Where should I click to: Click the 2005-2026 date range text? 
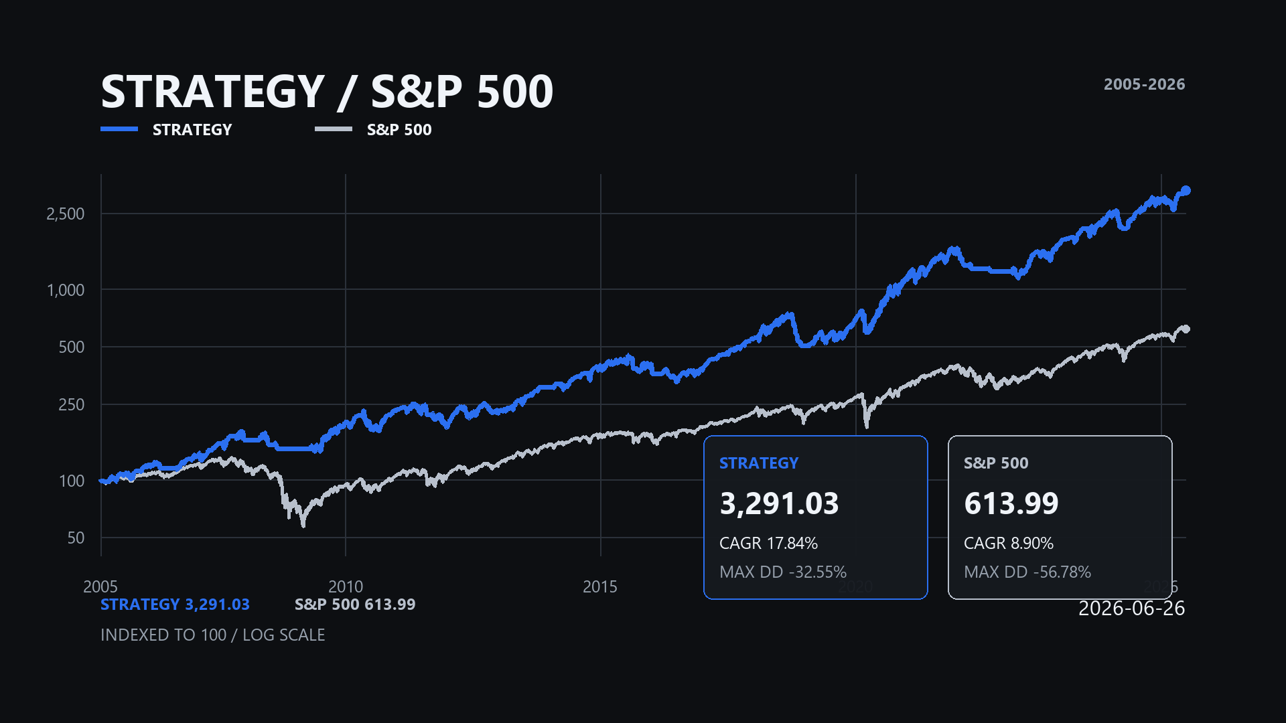tap(1145, 84)
